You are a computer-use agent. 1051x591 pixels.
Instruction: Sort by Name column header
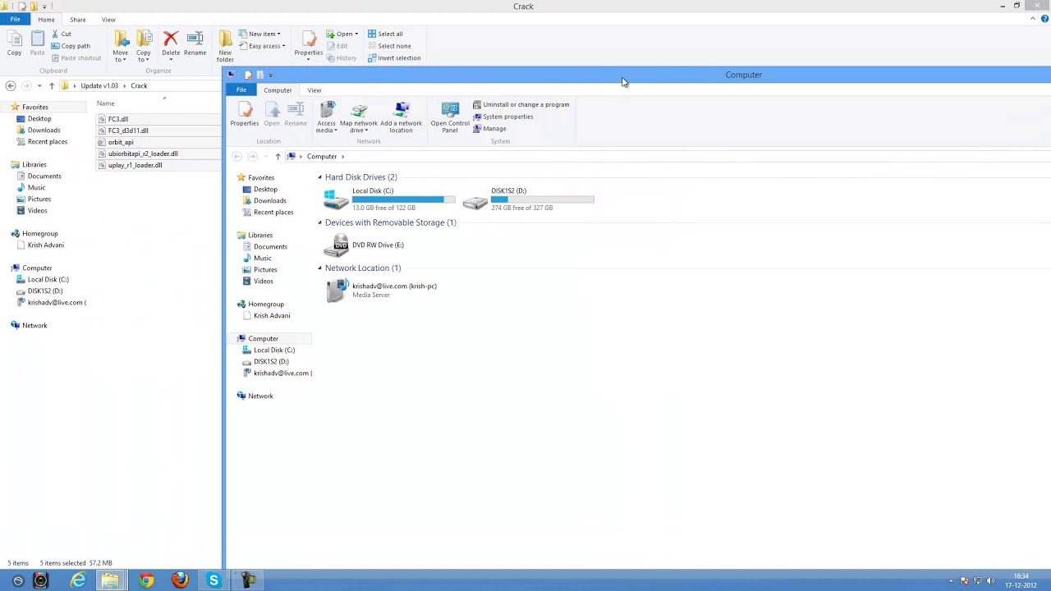click(x=105, y=103)
